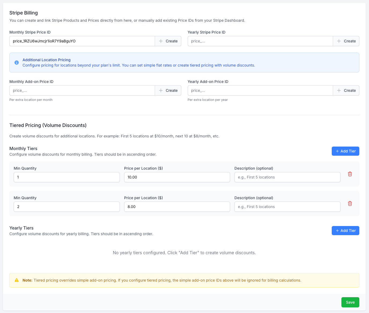Add a tier to Monthly Tiers
The image size is (369, 313).
[345, 151]
